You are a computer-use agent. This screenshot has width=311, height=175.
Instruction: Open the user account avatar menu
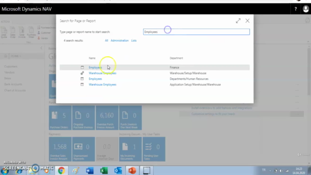306,9
